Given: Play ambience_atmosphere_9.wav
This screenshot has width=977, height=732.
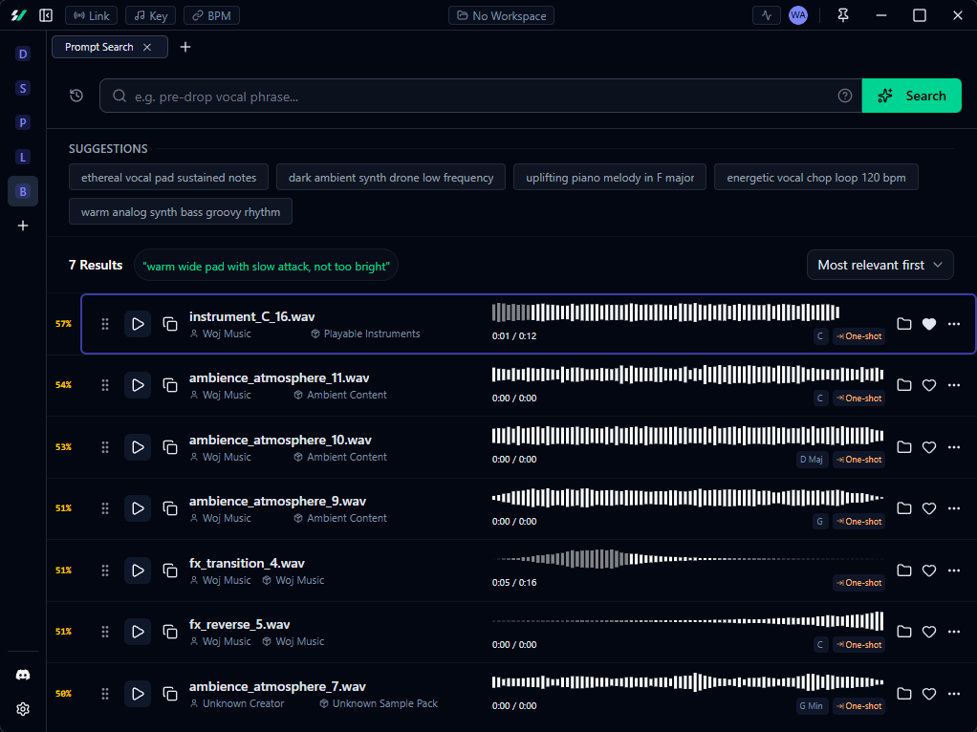Looking at the screenshot, I should pos(138,508).
